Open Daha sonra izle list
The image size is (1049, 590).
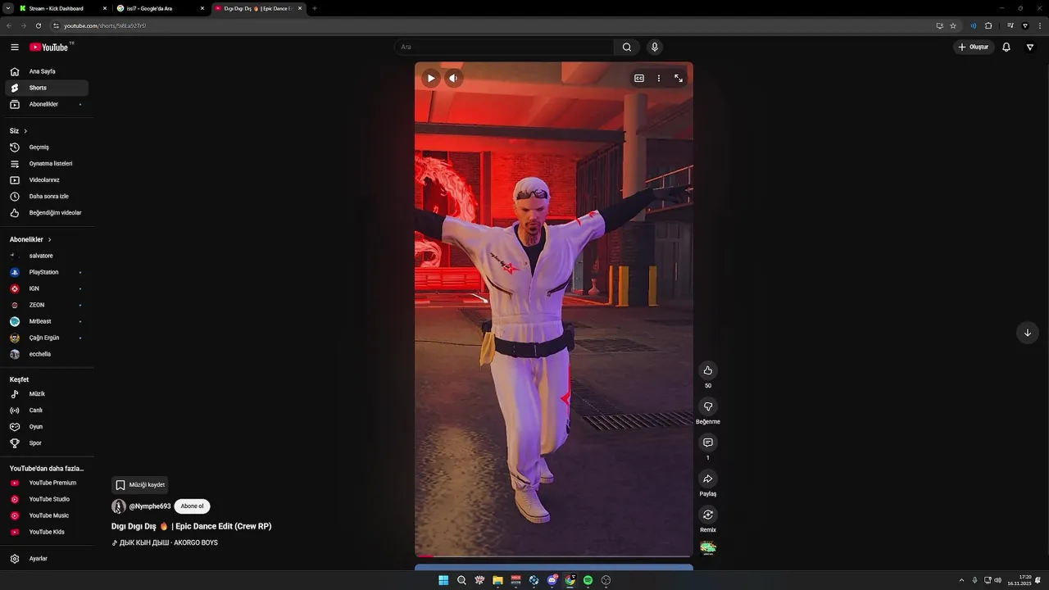click(x=47, y=197)
